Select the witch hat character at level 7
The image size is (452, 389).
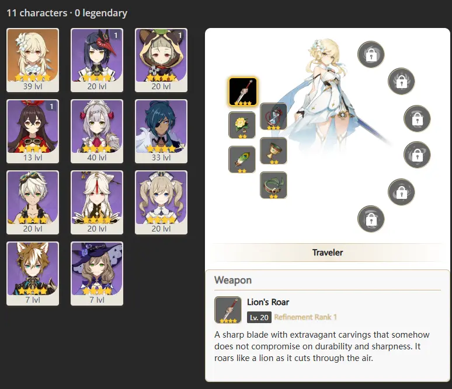point(97,274)
